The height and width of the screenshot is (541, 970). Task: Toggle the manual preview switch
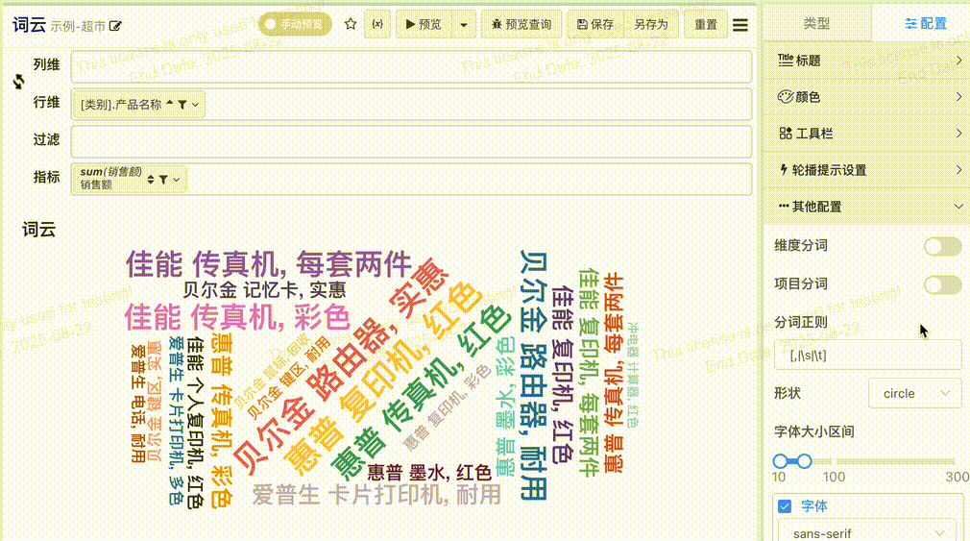coord(295,25)
